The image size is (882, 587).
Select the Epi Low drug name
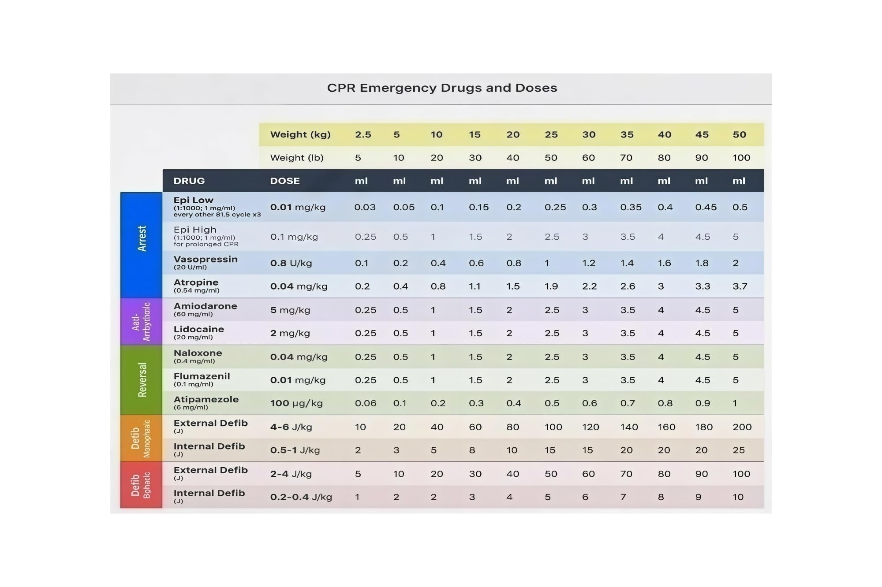coord(193,200)
